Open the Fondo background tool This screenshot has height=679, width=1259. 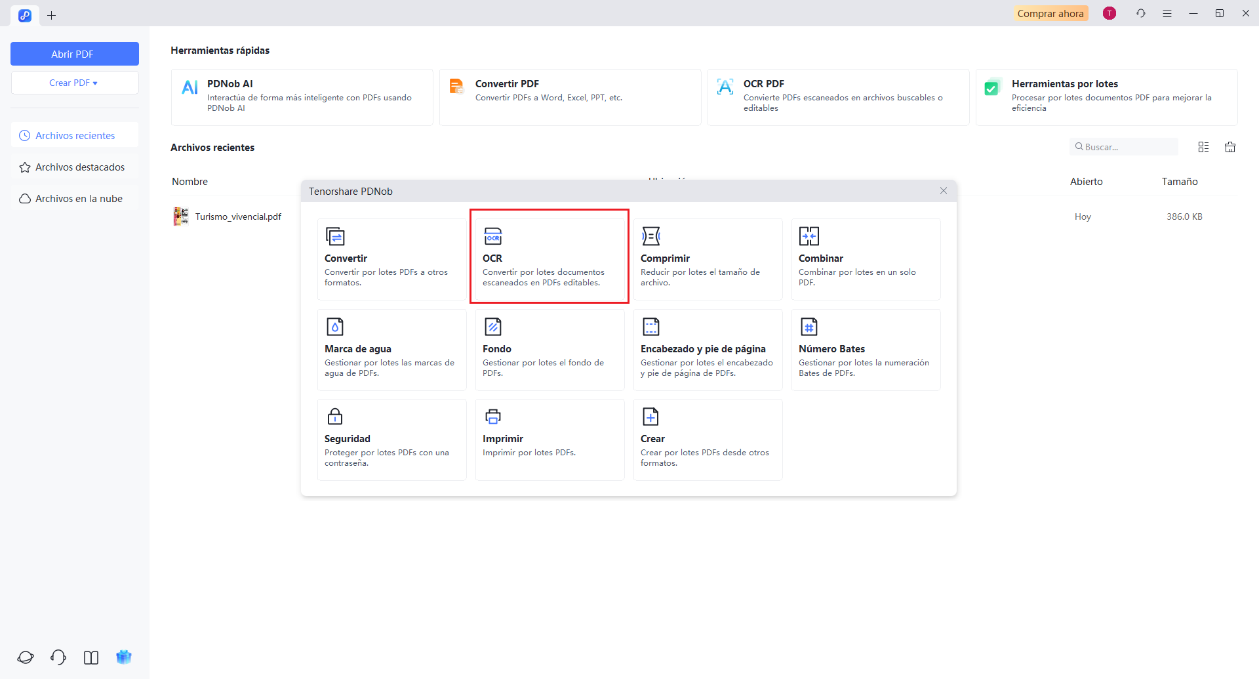coord(550,350)
